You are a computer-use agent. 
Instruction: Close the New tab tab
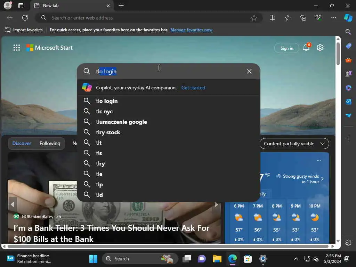pos(108,6)
